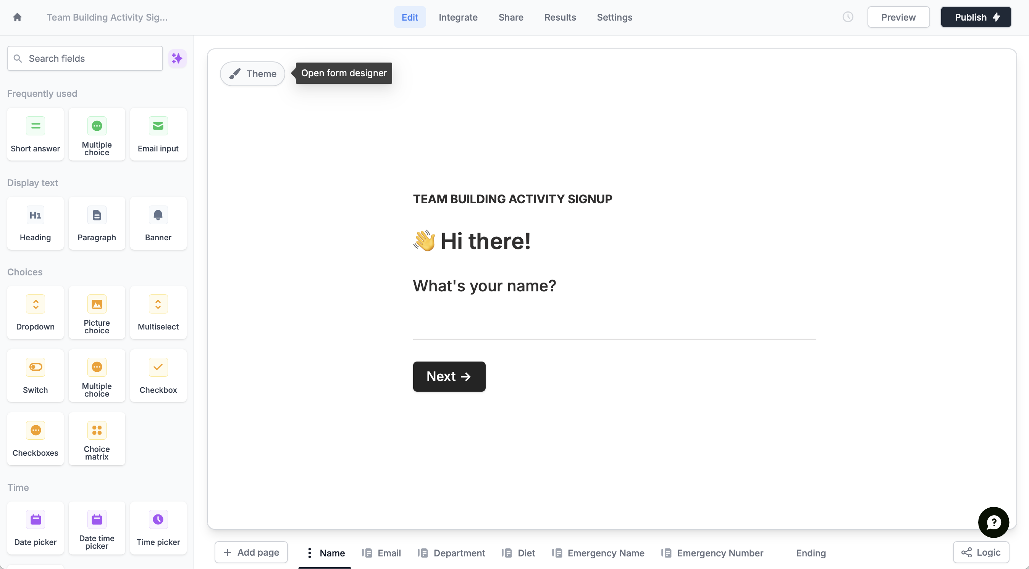Add a Time picker field

158,528
